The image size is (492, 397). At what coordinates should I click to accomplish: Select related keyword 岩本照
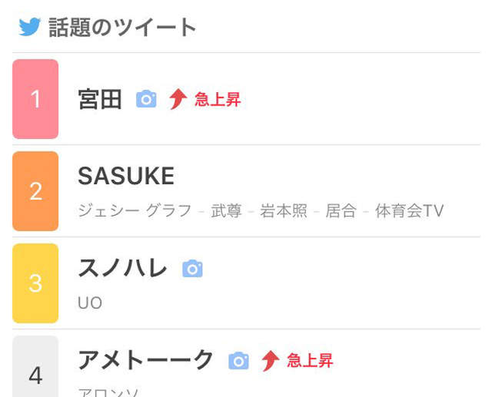284,210
